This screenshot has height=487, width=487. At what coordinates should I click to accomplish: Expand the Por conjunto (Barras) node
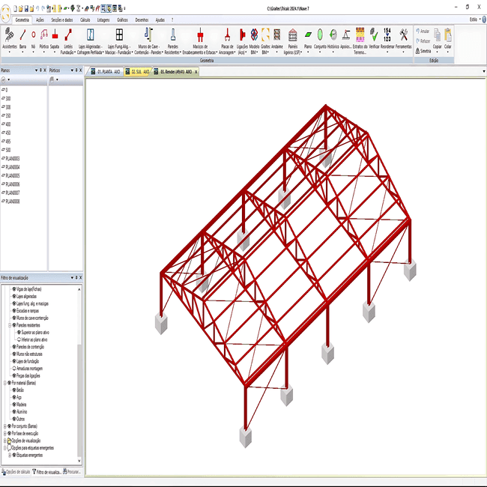tap(5, 426)
